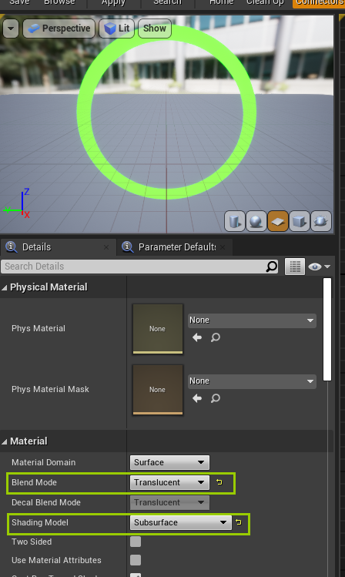The width and height of the screenshot is (345, 577).
Task: Select the sphere preview mesh icon
Action: coord(256,221)
